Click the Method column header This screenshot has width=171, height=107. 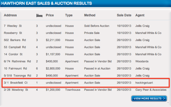[90, 15]
